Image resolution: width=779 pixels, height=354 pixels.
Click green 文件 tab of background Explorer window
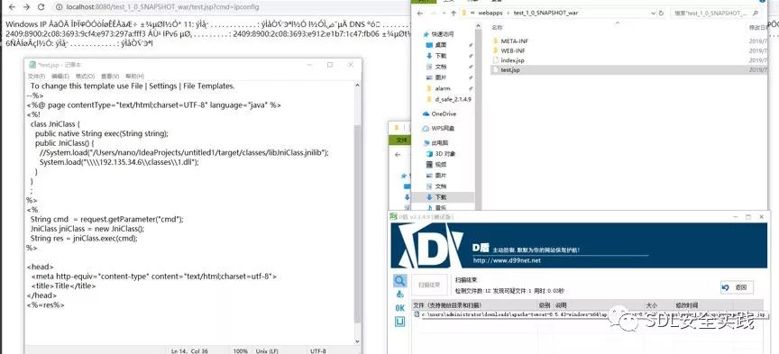coord(401,141)
